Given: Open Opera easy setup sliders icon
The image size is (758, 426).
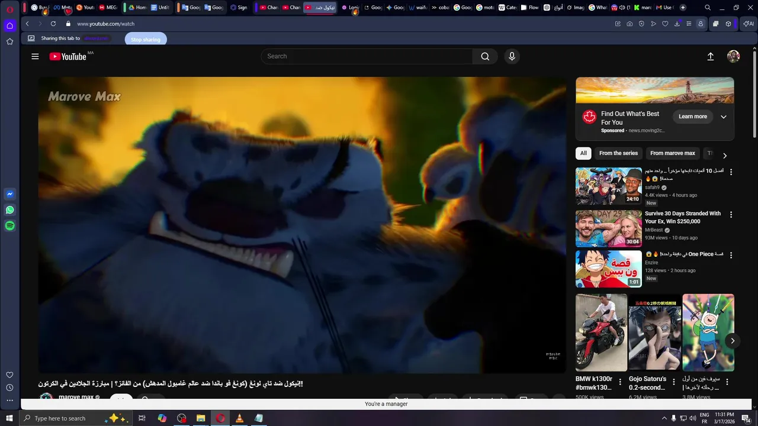Looking at the screenshot, I should point(689,24).
